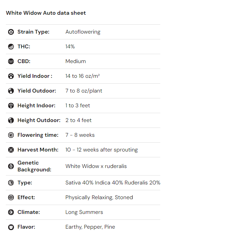
Task: Click the Yield Outdoor globe icon
Action: click(x=11, y=91)
